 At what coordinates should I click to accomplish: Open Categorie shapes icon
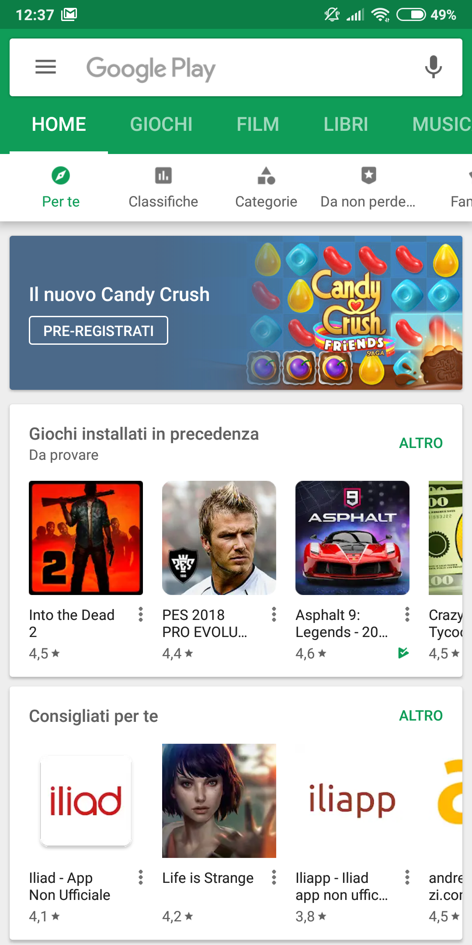266,176
